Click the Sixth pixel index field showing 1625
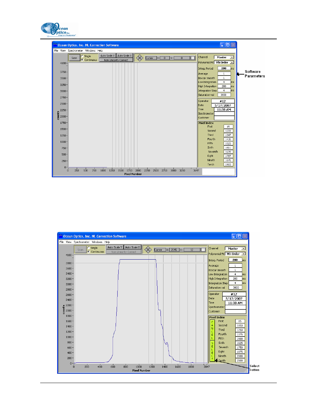Viewport: 317px width, 411px height. point(240,343)
